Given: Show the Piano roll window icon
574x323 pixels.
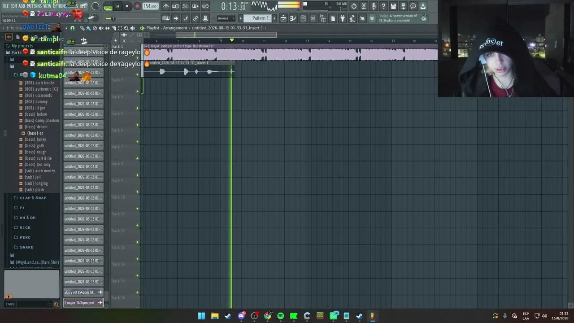Looking at the screenshot, I should (x=293, y=18).
